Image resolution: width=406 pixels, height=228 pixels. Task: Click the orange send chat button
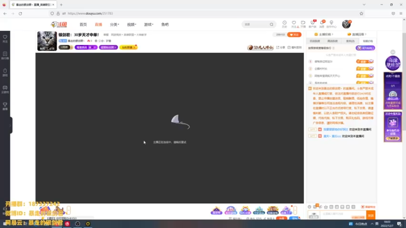[371, 215]
